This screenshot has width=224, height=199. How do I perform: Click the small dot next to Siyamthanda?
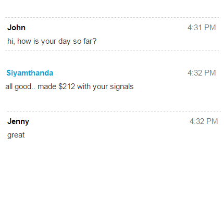56,74
